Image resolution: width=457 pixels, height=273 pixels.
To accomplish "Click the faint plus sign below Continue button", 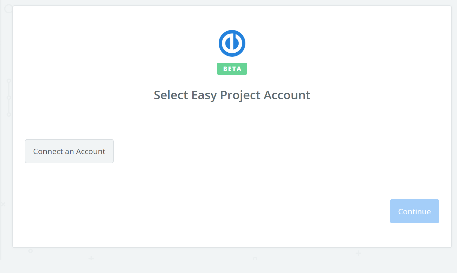I will 358,253.
